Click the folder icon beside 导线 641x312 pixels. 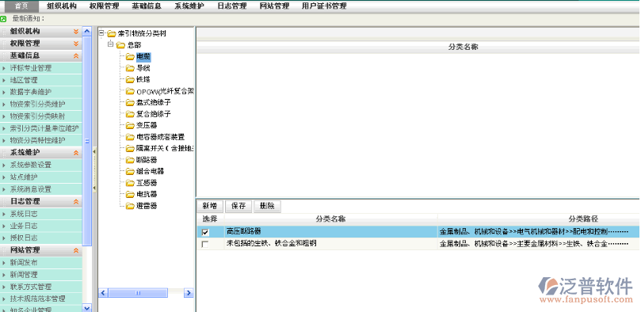tap(130, 68)
